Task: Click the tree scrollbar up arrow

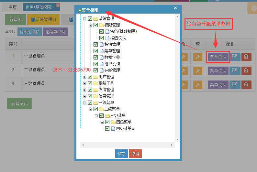Action: click(x=177, y=16)
